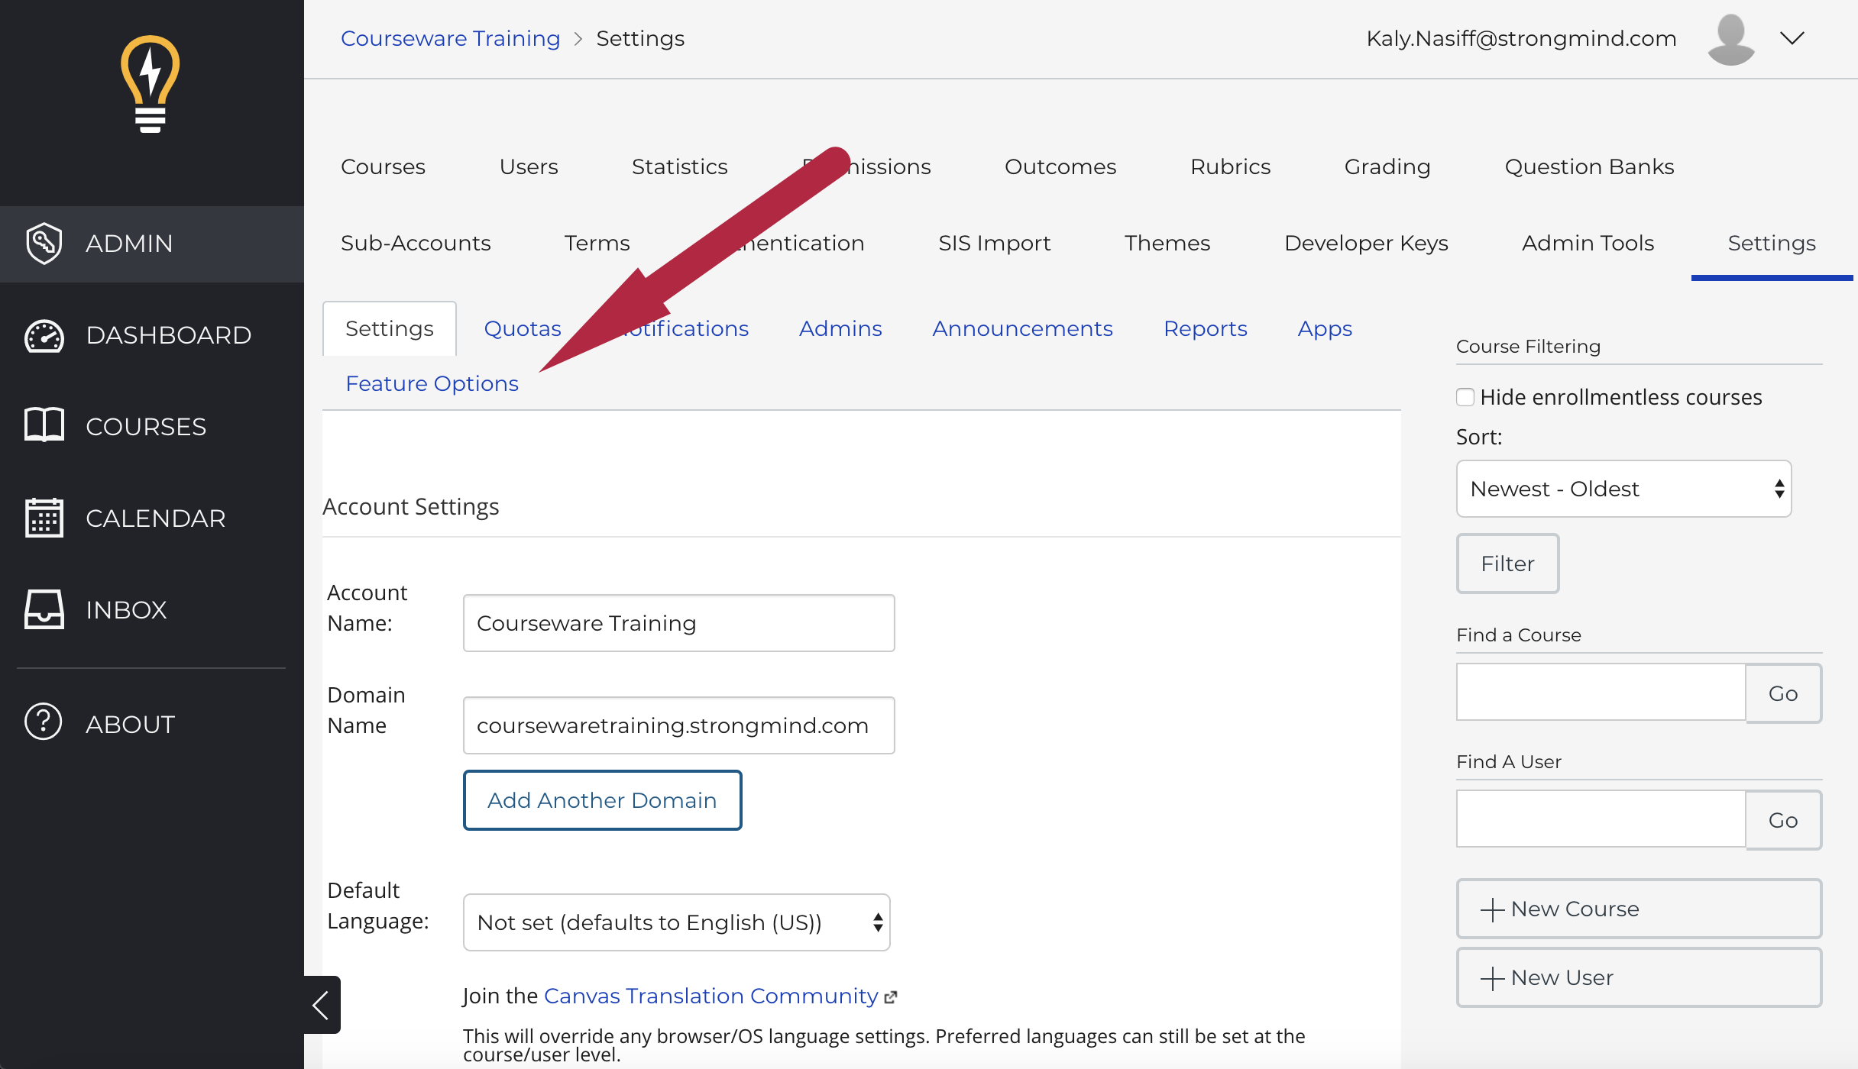Click the Add Another Domain button
Image resolution: width=1858 pixels, height=1069 pixels.
tap(602, 799)
